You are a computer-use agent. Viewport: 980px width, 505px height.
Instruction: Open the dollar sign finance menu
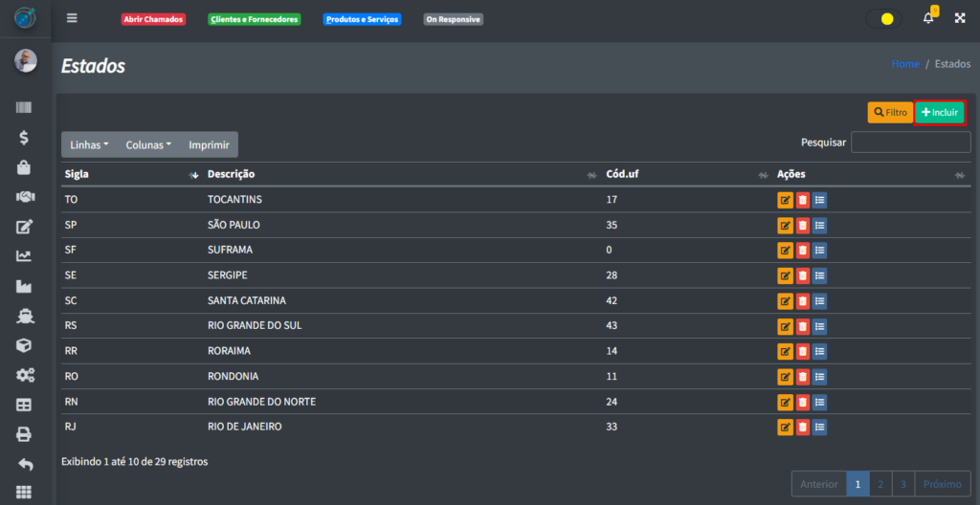point(25,138)
